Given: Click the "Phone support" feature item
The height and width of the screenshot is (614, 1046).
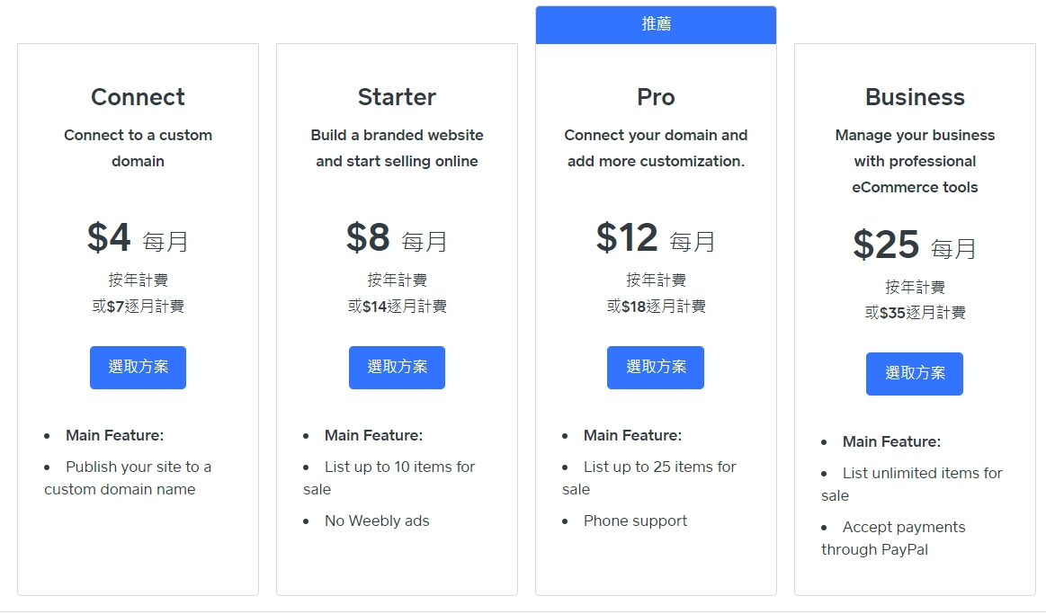Looking at the screenshot, I should coord(635,521).
